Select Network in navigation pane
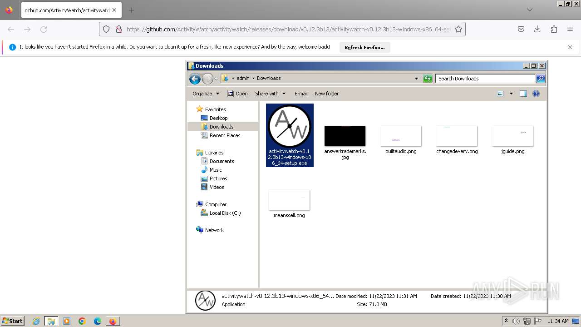This screenshot has height=327, width=581. coord(210,230)
